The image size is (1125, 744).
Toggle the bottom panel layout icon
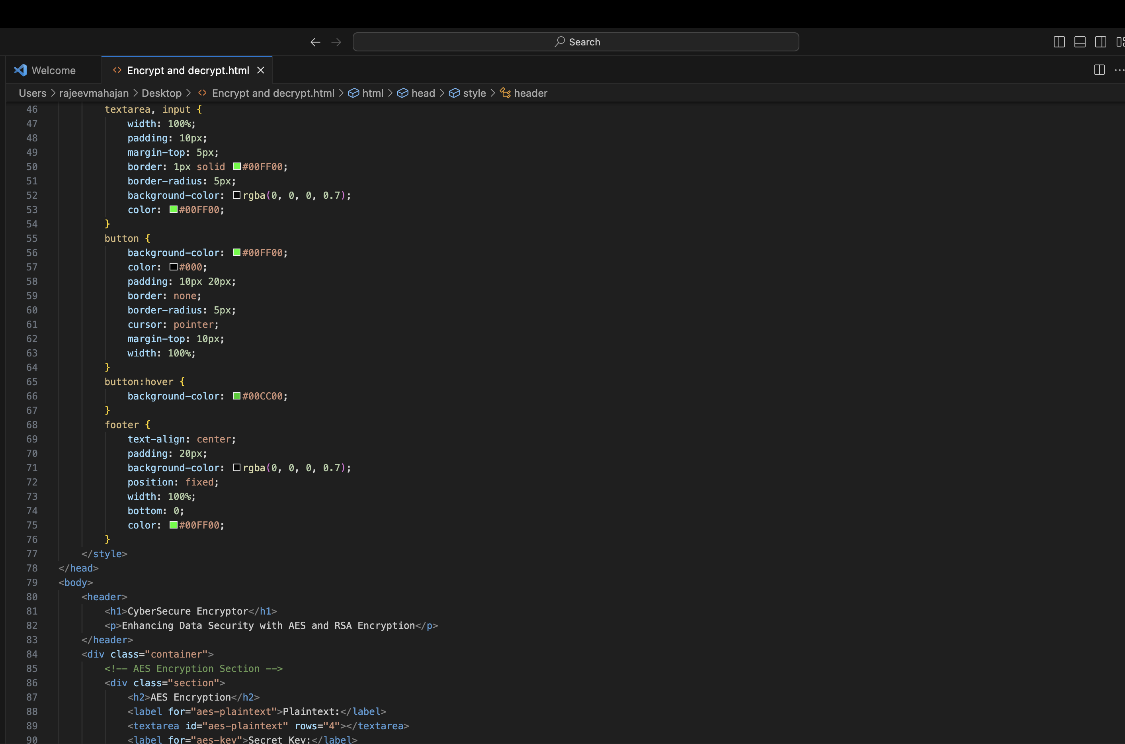coord(1080,42)
